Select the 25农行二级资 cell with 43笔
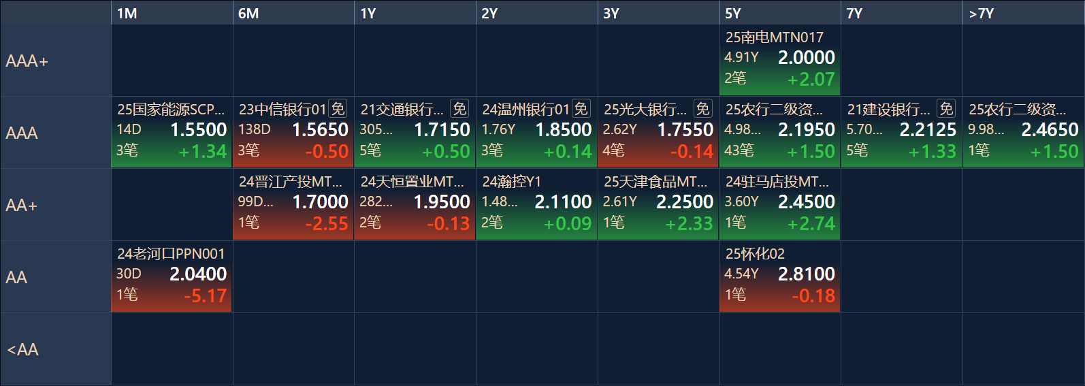 (x=779, y=132)
